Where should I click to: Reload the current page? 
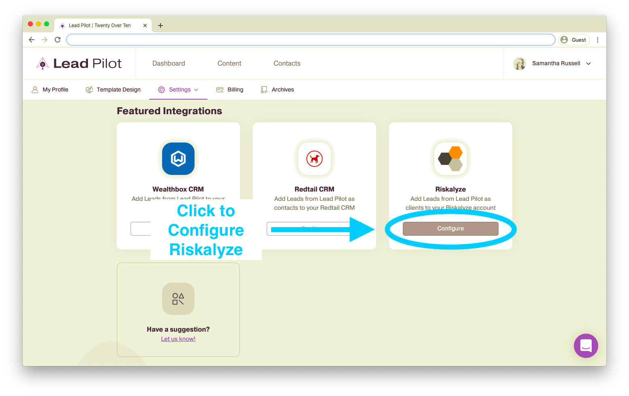(58, 40)
